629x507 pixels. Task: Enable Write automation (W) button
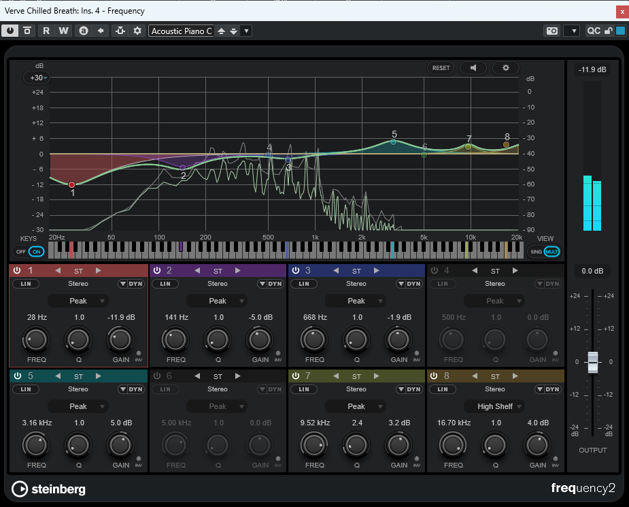[x=63, y=31]
